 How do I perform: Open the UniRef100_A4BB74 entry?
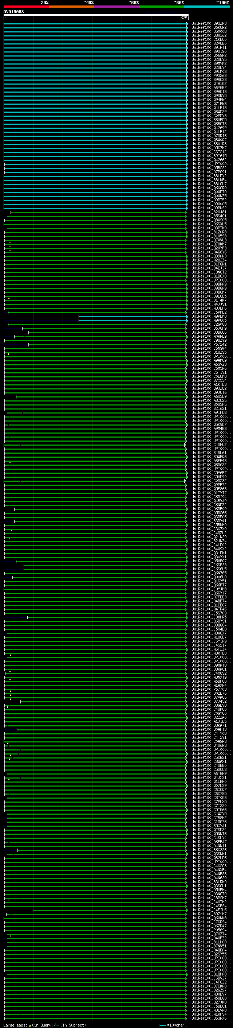(x=209, y=601)
